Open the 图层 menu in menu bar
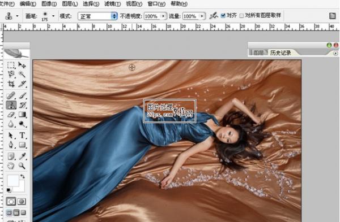This screenshot has width=340, height=222. tap(70, 4)
